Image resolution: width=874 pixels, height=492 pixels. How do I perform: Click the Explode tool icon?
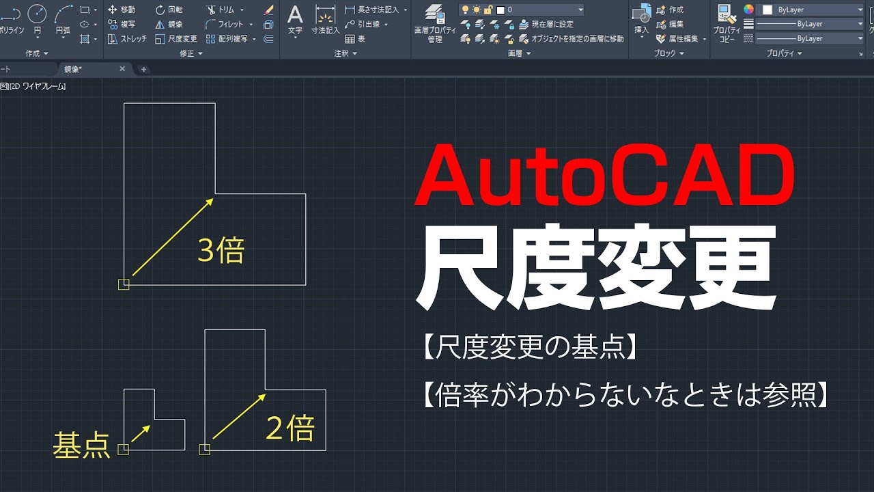click(268, 24)
